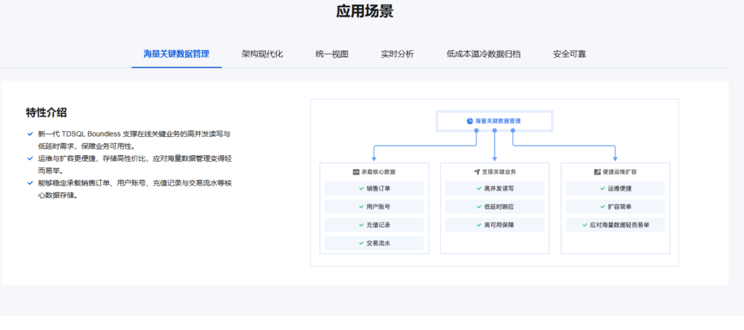Click the paper plane icon beside 支撑关键业务
Screen dimensions: 744x330
click(477, 172)
